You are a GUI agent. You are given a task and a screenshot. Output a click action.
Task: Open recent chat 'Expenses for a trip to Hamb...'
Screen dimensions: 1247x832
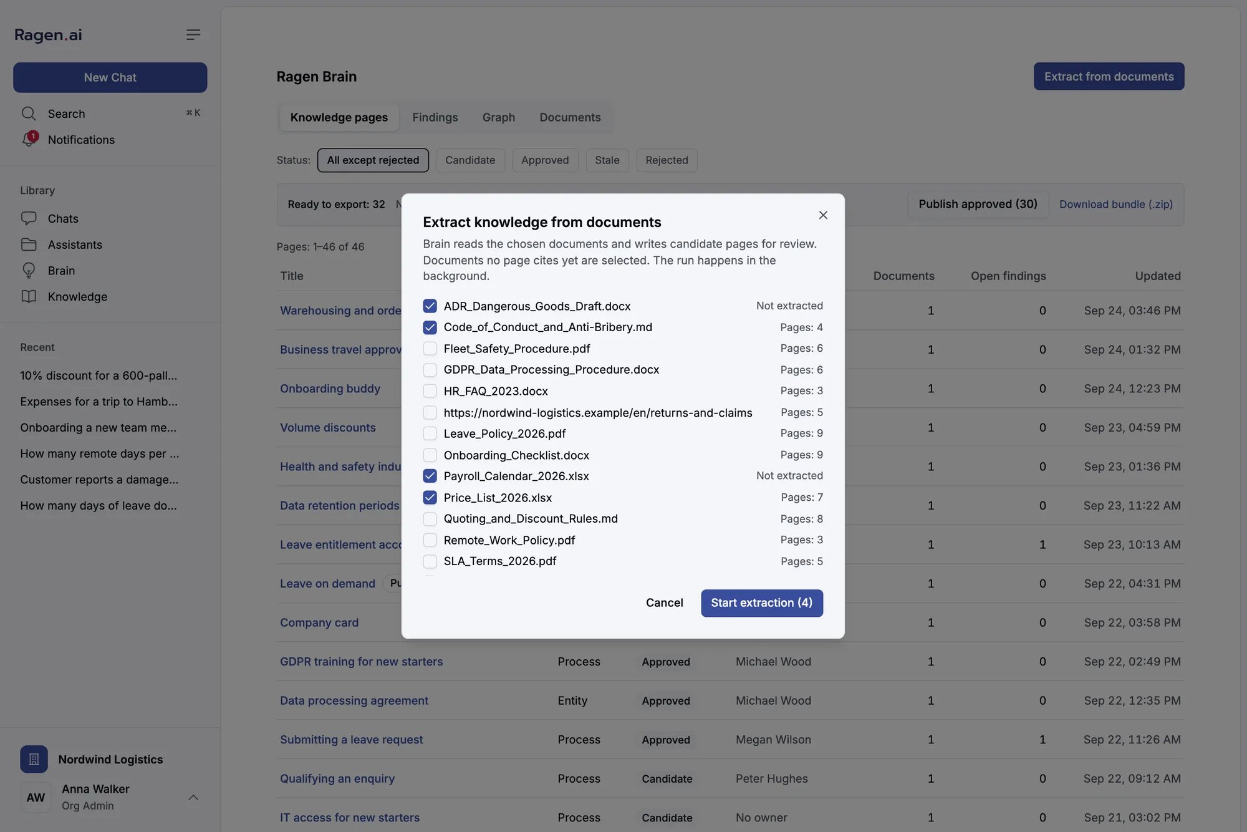[x=99, y=402]
